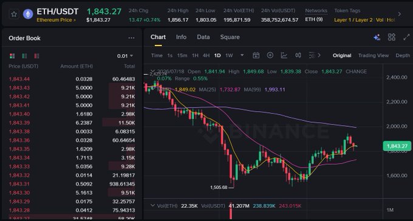Expand more chart toolbar tools chevron
The height and width of the screenshot is (221, 413).
click(x=319, y=55)
